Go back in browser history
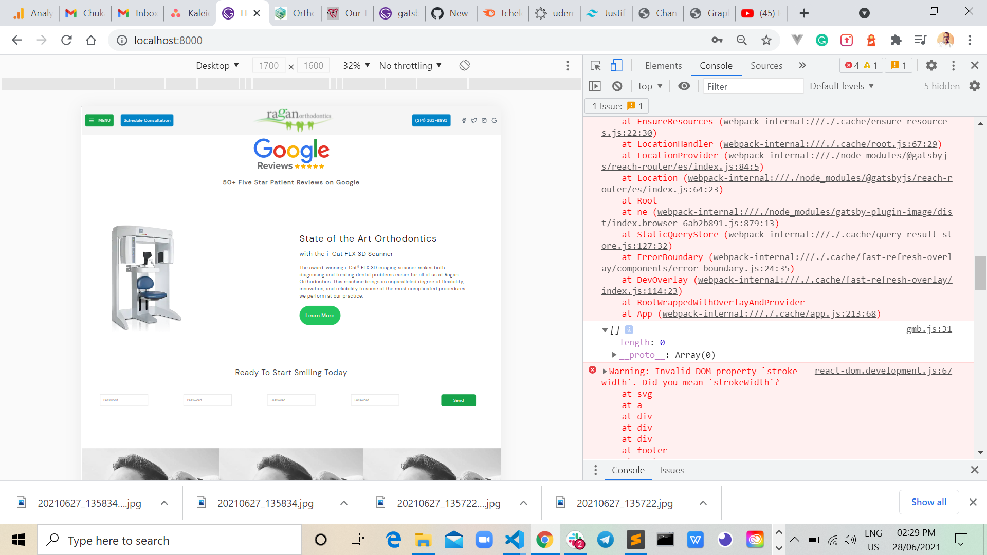987x555 pixels. click(x=17, y=40)
